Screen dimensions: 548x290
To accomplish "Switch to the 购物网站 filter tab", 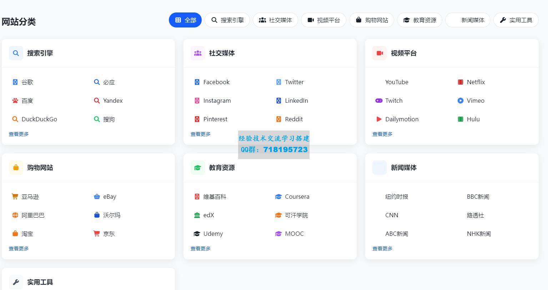I will point(372,20).
